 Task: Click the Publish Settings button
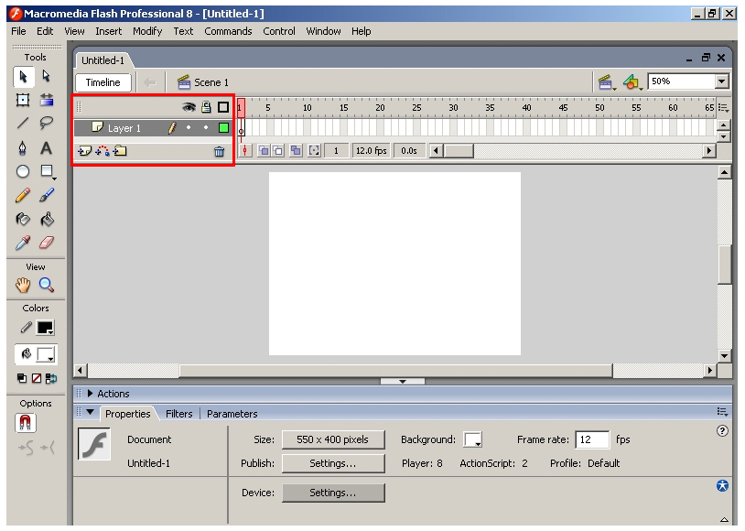pyautogui.click(x=333, y=463)
